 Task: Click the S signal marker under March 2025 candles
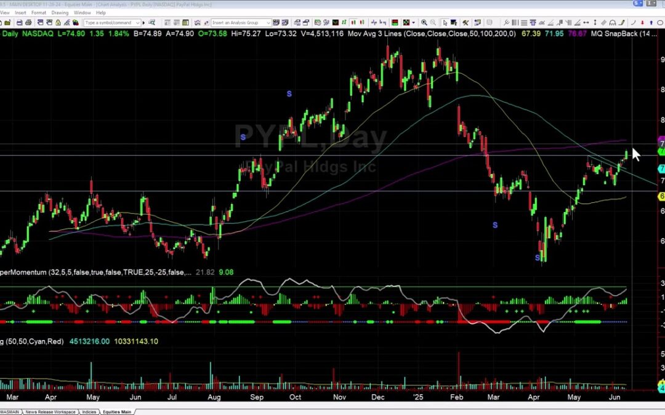pos(495,225)
